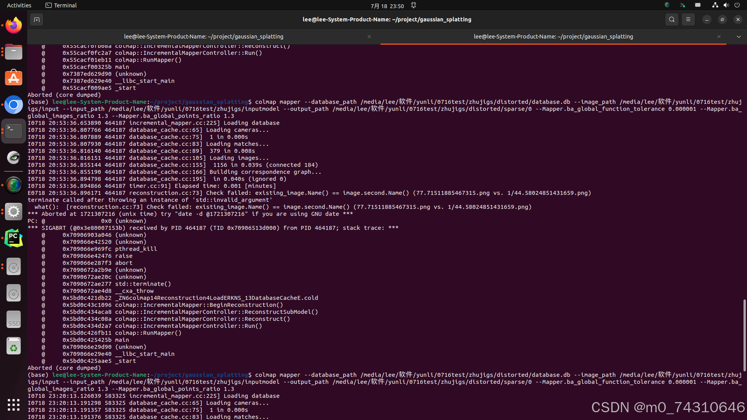Open the Activities overview
747x420 pixels.
[19, 5]
